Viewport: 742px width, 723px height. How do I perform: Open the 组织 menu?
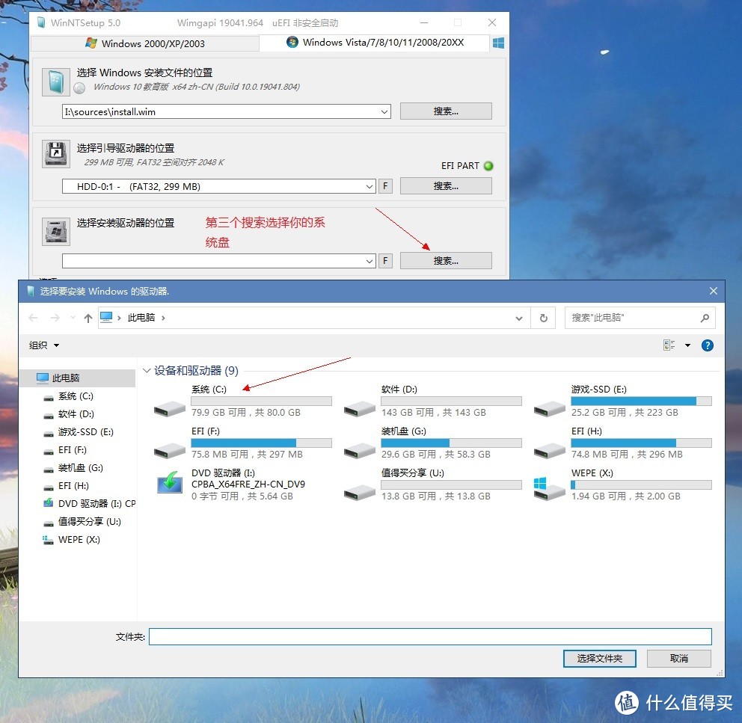pos(44,345)
